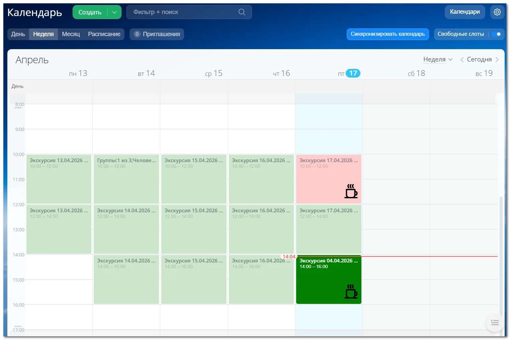
Task: Open calendar settings gear icon
Action: [x=497, y=12]
